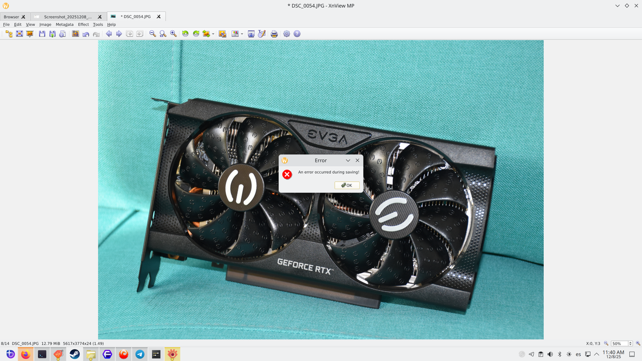Viewport: 642px width, 361px height.
Task: Open the Browser toolbar icon
Action: (9, 34)
